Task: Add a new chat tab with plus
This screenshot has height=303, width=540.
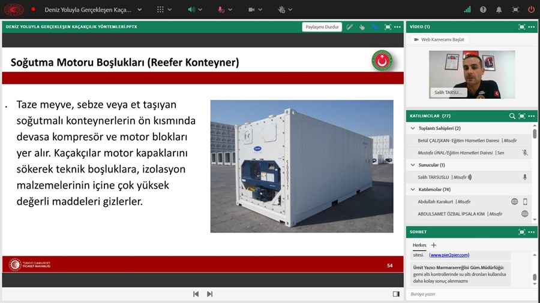Action: (434, 245)
